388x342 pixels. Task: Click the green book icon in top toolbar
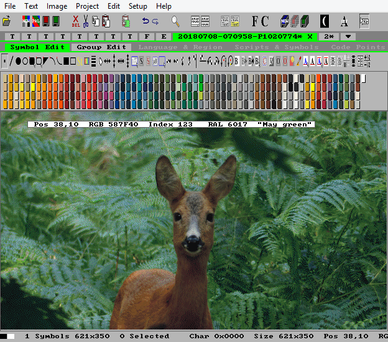coord(56,21)
